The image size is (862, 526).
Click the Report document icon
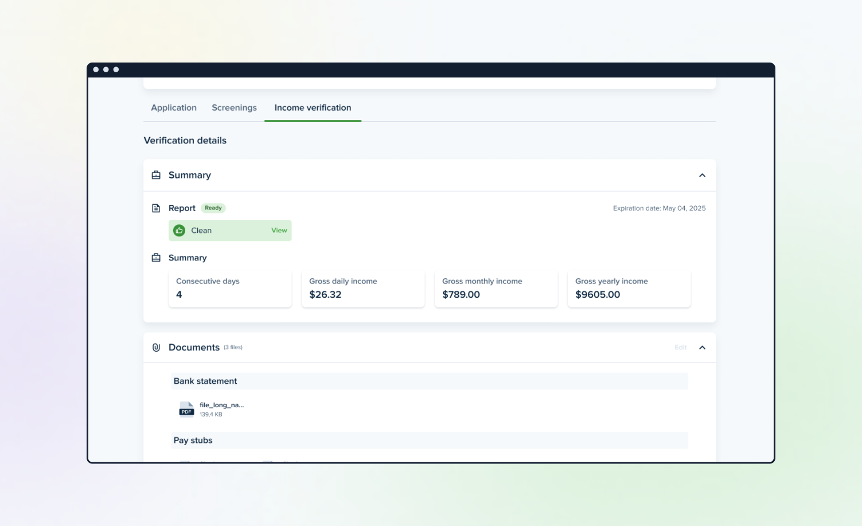[x=156, y=208]
